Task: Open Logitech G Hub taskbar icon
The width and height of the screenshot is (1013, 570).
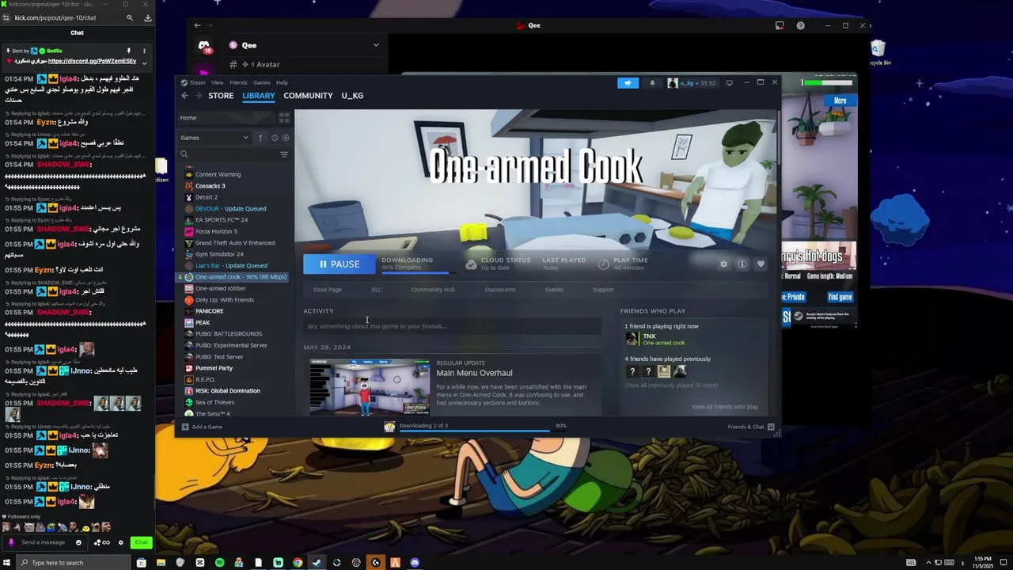Action: click(375, 563)
